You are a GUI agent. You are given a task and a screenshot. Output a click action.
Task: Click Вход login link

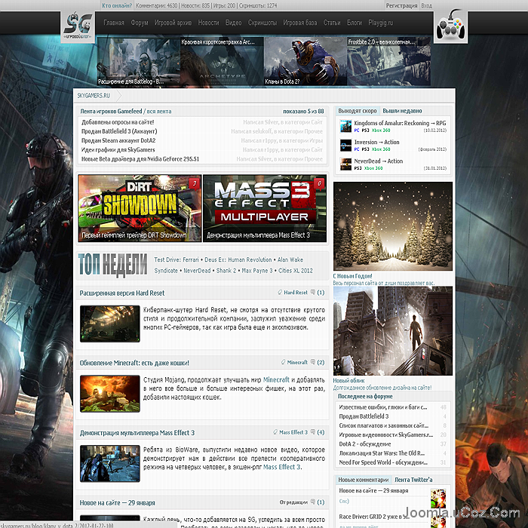426,5
